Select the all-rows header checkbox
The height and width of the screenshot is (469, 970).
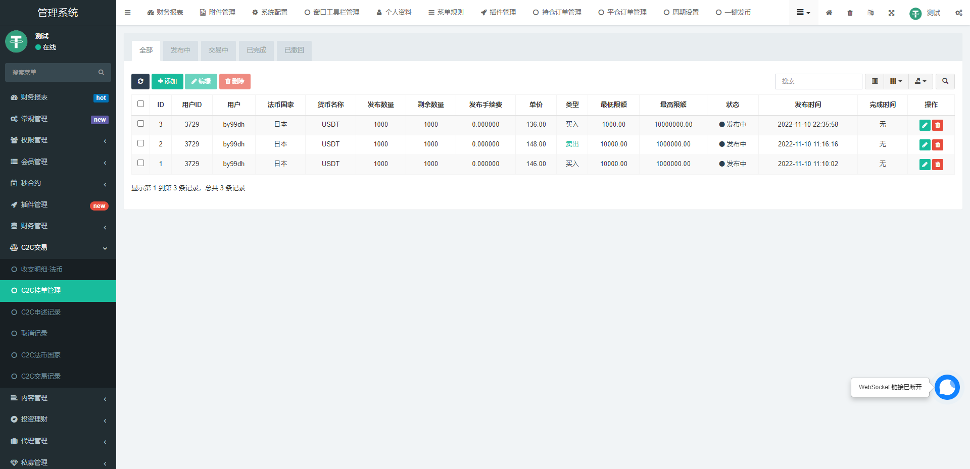141,104
